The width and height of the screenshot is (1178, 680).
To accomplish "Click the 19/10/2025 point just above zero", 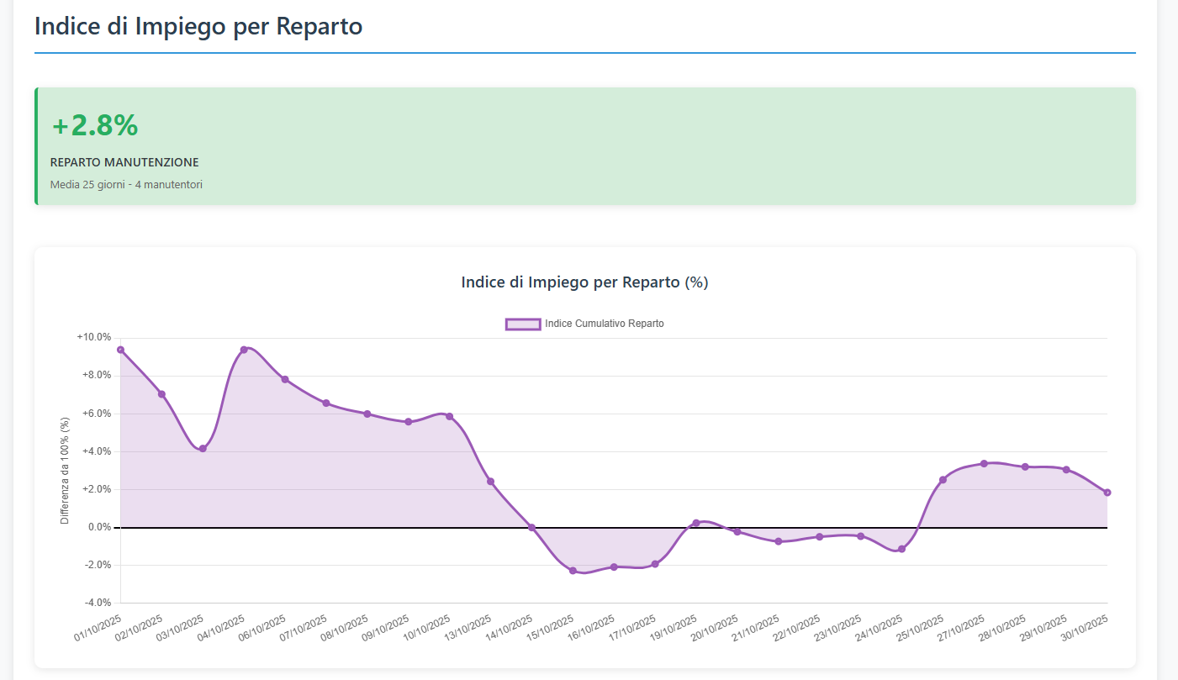I will click(696, 523).
